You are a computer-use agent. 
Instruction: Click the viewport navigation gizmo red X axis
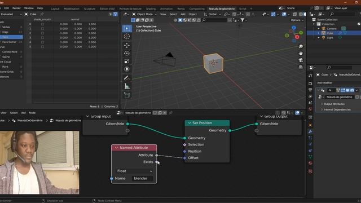(297, 37)
